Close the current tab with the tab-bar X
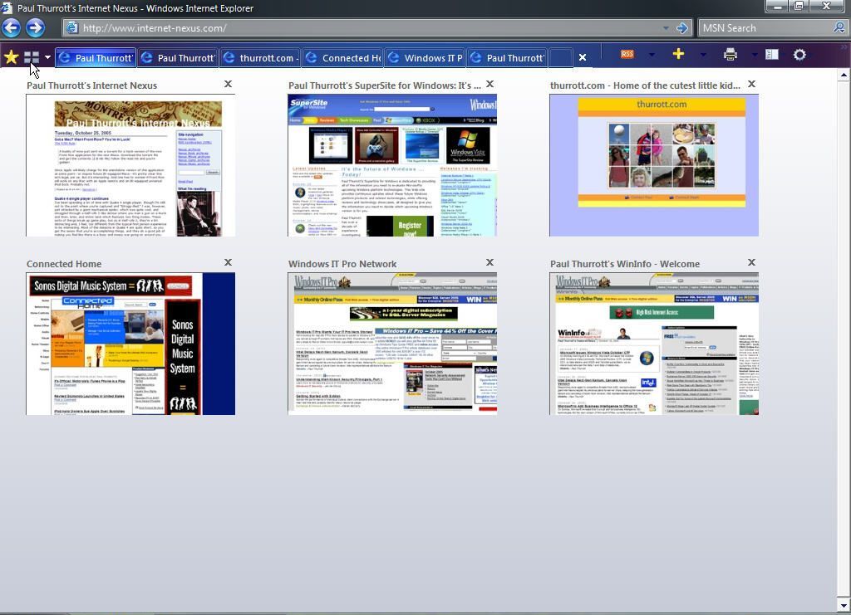Viewport: 851px width, 615px height. (x=583, y=57)
